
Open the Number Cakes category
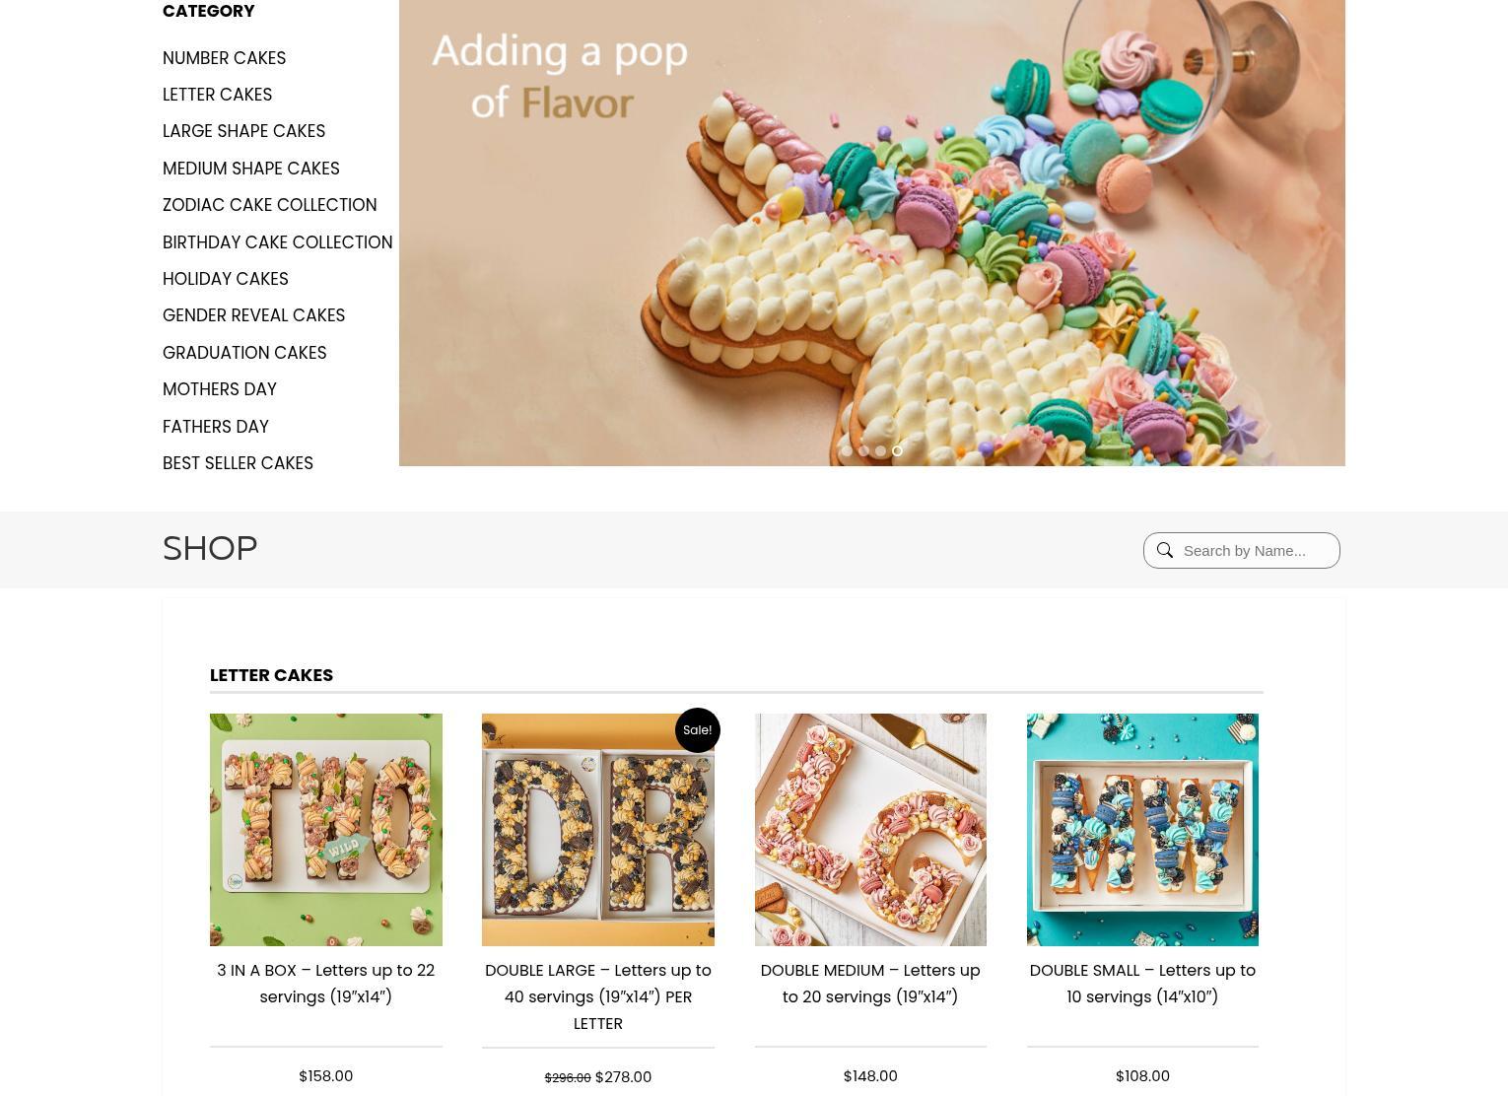click(x=224, y=58)
